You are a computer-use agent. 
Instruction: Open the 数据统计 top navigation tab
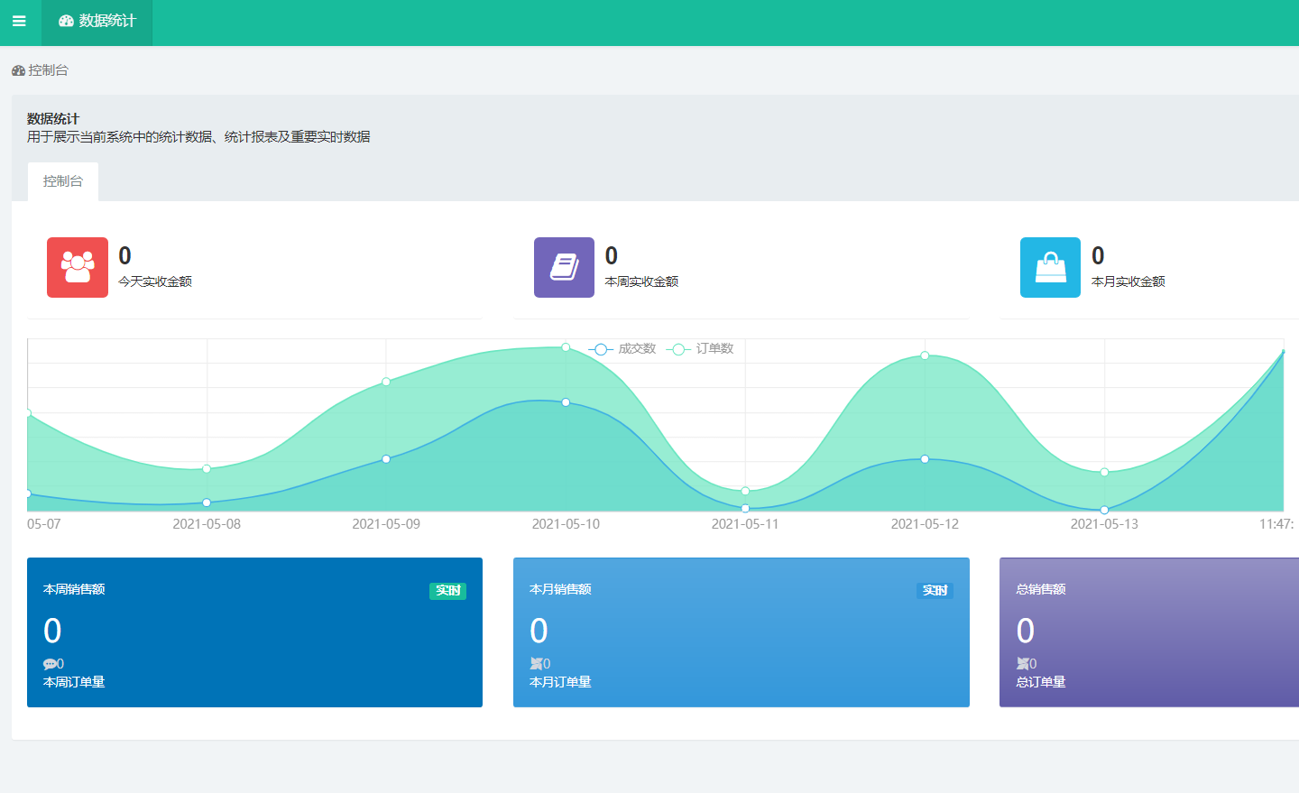(x=97, y=22)
